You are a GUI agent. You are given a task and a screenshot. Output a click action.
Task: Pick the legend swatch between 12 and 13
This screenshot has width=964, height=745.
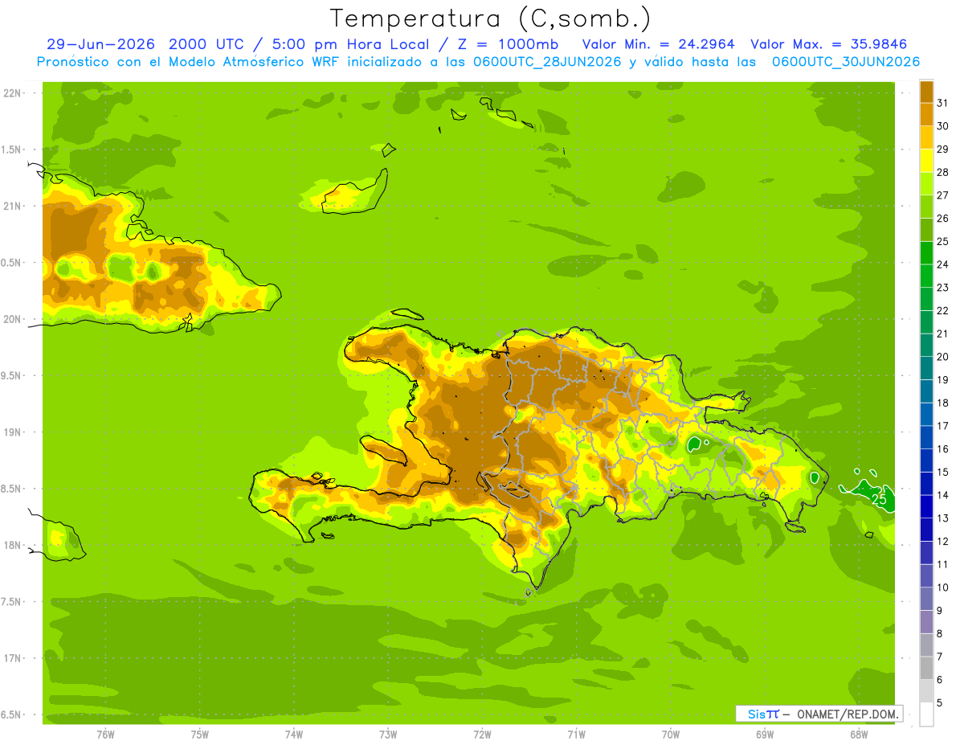(926, 530)
